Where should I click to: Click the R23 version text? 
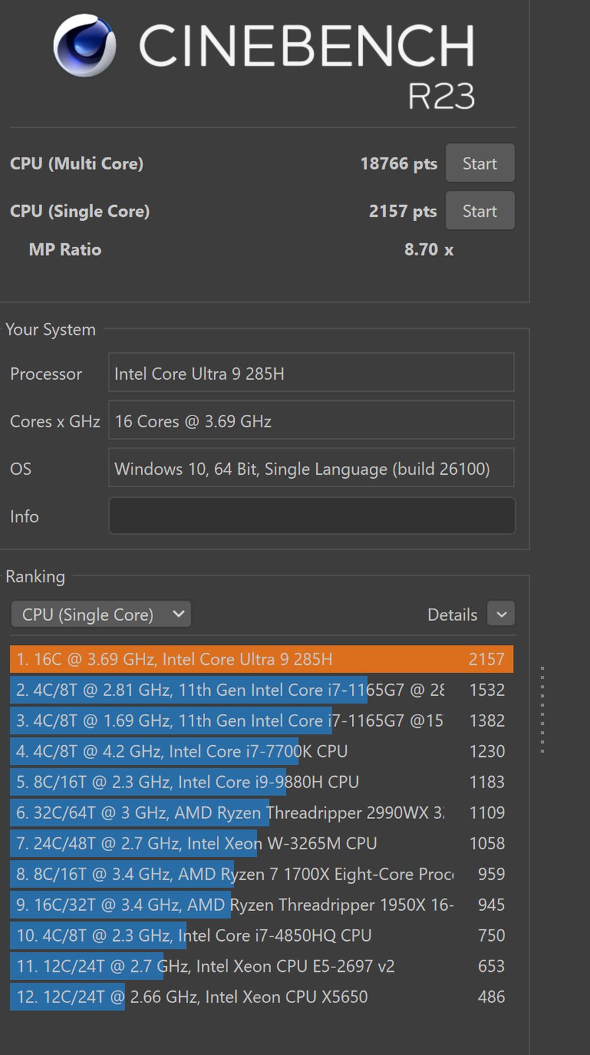441,97
